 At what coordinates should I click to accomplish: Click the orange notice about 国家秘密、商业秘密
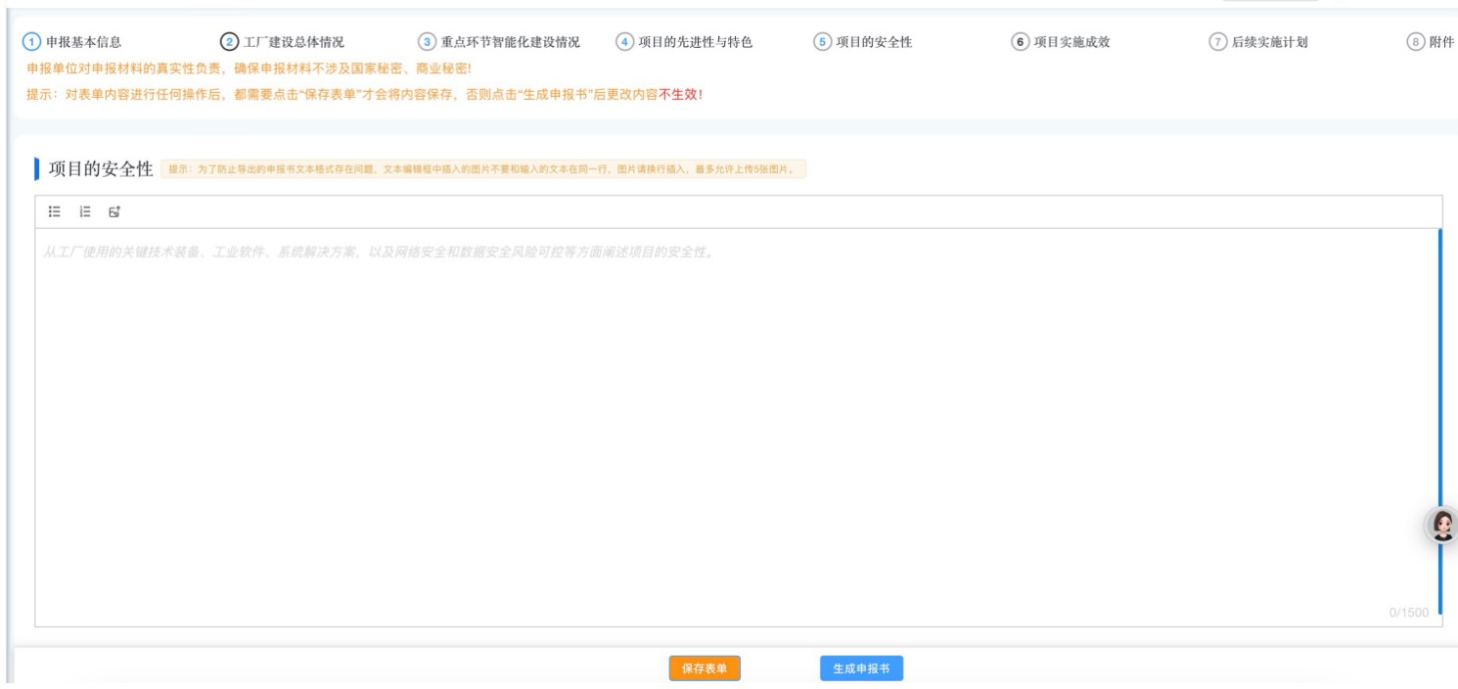pyautogui.click(x=249, y=69)
